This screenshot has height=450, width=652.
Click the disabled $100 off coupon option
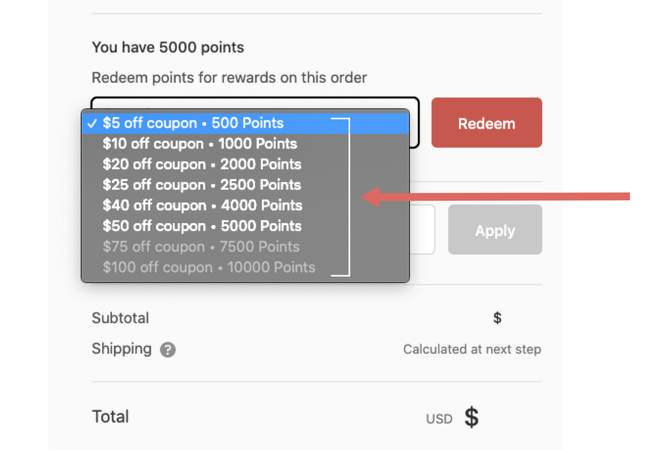(x=208, y=267)
